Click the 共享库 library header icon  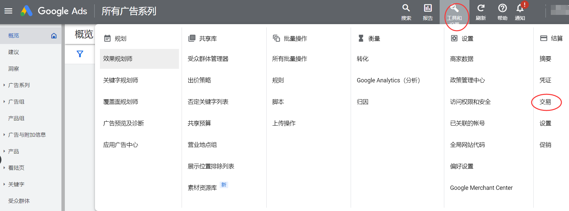192,38
